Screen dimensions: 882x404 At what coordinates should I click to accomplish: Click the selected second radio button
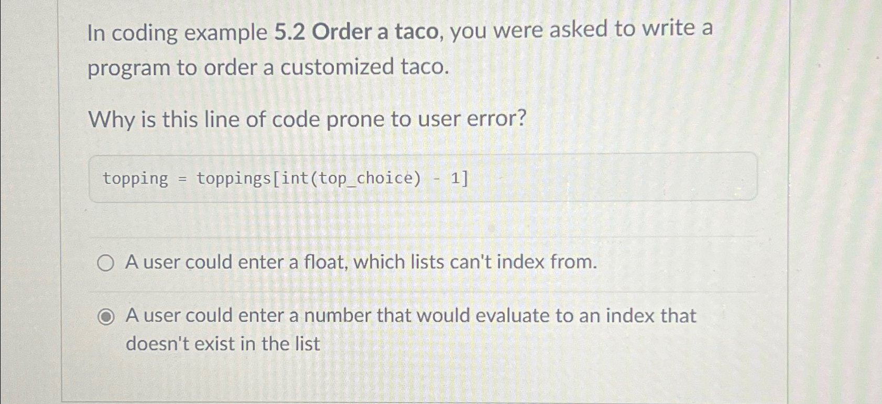pyautogui.click(x=107, y=316)
